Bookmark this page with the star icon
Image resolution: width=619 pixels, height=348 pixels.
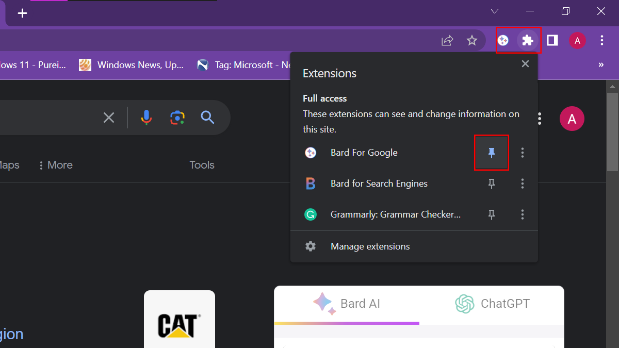point(472,40)
